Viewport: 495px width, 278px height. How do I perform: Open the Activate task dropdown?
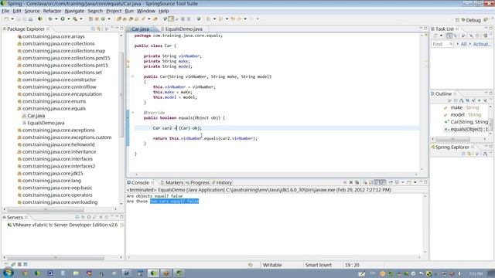pos(470,44)
